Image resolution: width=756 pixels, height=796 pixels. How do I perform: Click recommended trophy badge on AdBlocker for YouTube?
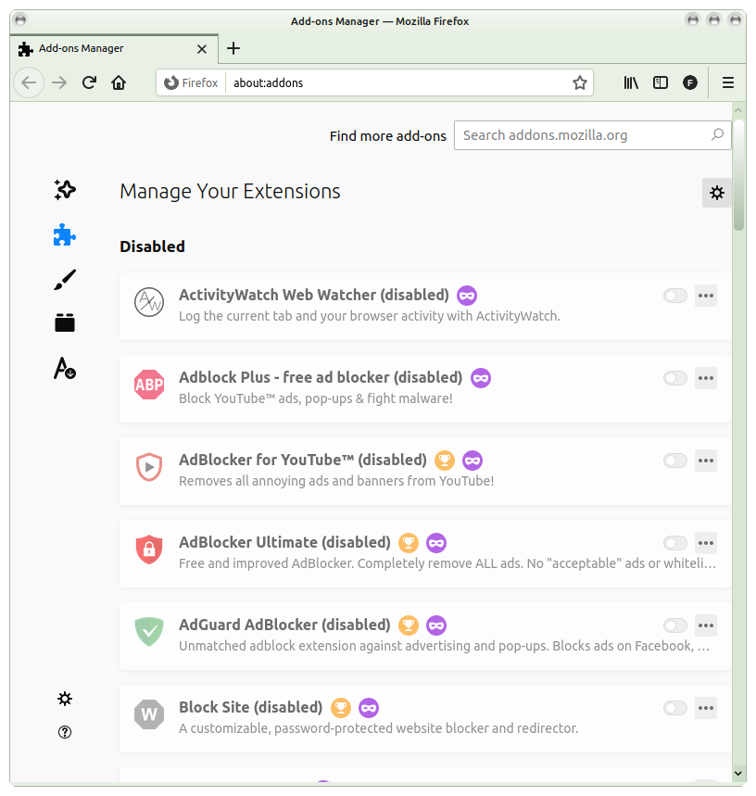[x=445, y=461]
